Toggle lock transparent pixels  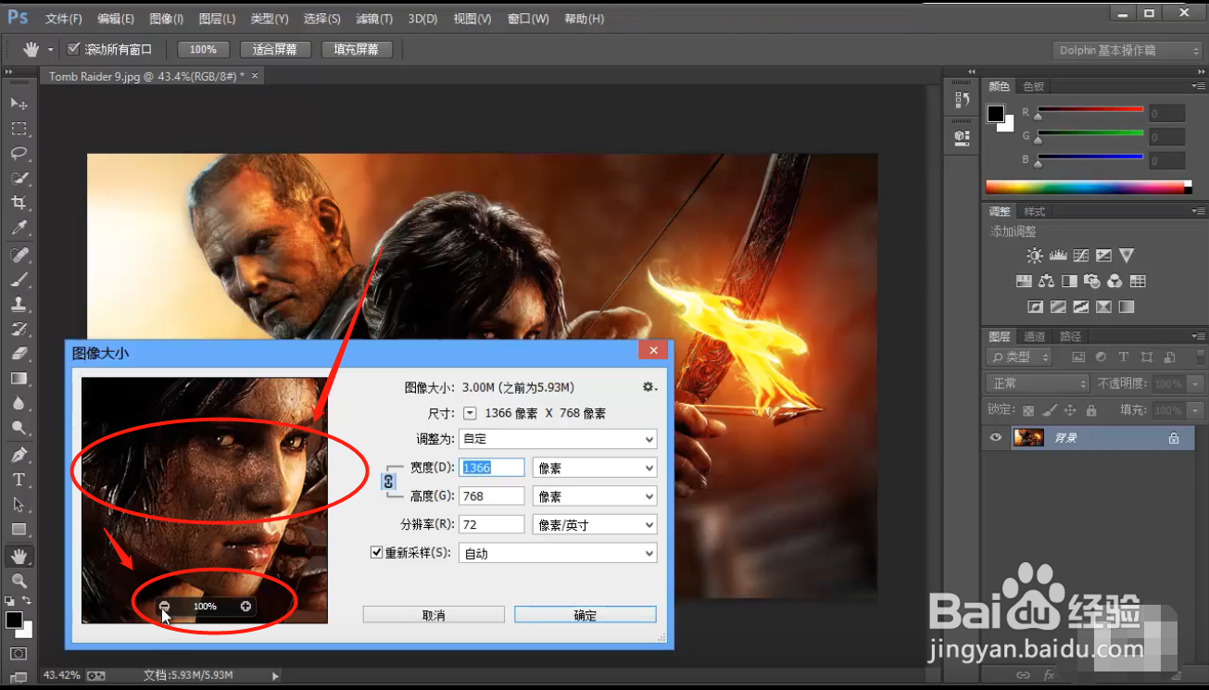tap(1028, 410)
